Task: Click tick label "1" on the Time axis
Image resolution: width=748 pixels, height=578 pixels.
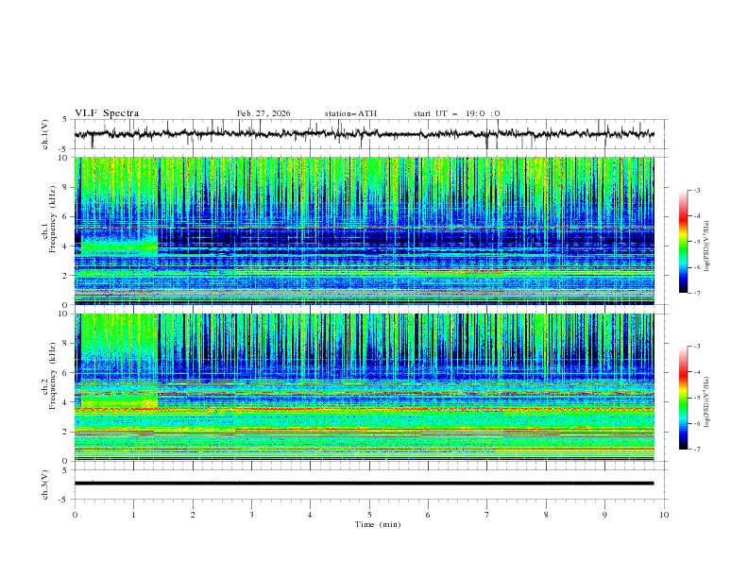Action: [133, 515]
